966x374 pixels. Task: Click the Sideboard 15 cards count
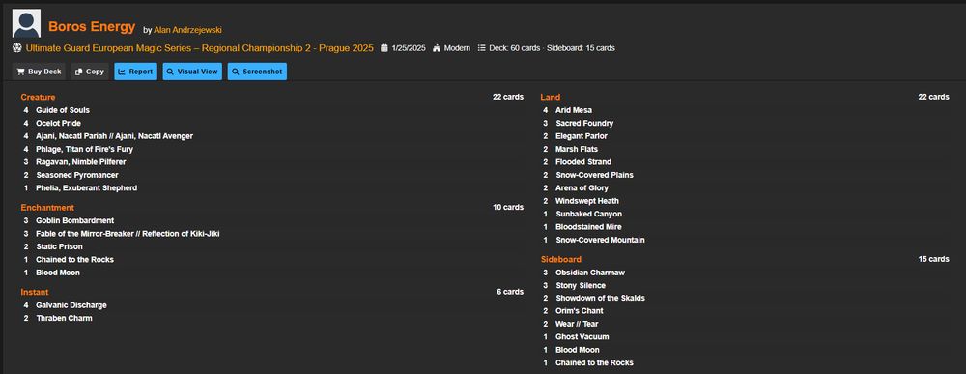pyautogui.click(x=933, y=259)
